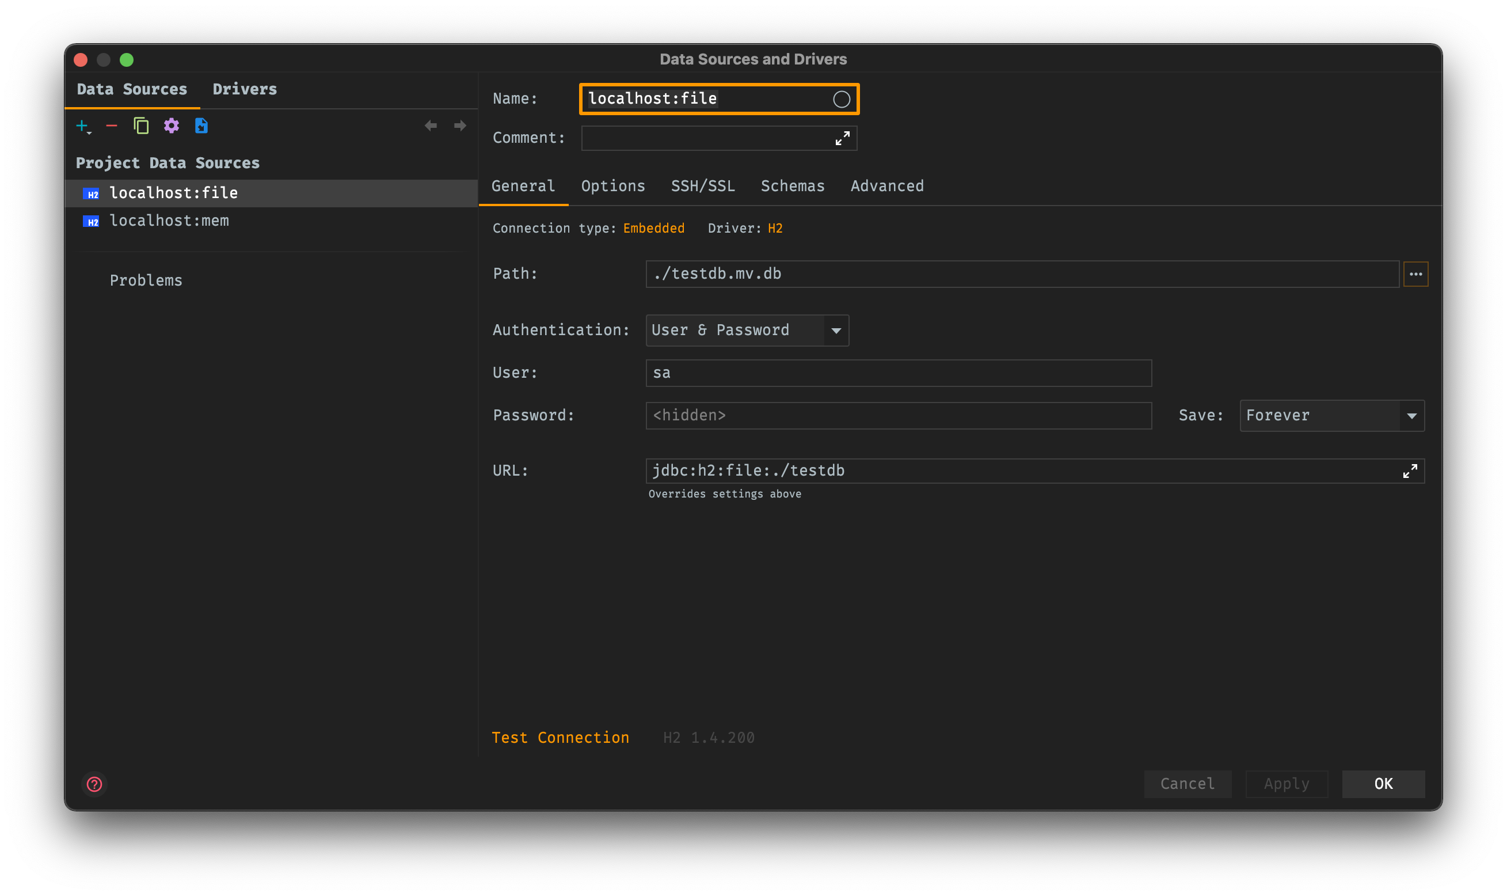This screenshot has width=1507, height=896.
Task: Open the Authentication dropdown
Action: pos(836,331)
